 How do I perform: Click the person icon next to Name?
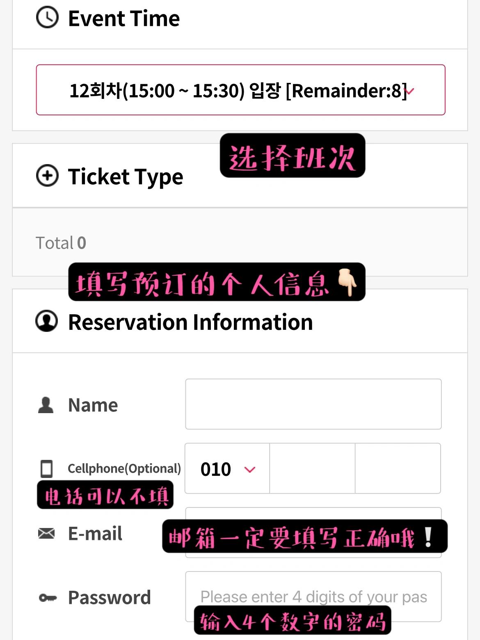pos(46,405)
